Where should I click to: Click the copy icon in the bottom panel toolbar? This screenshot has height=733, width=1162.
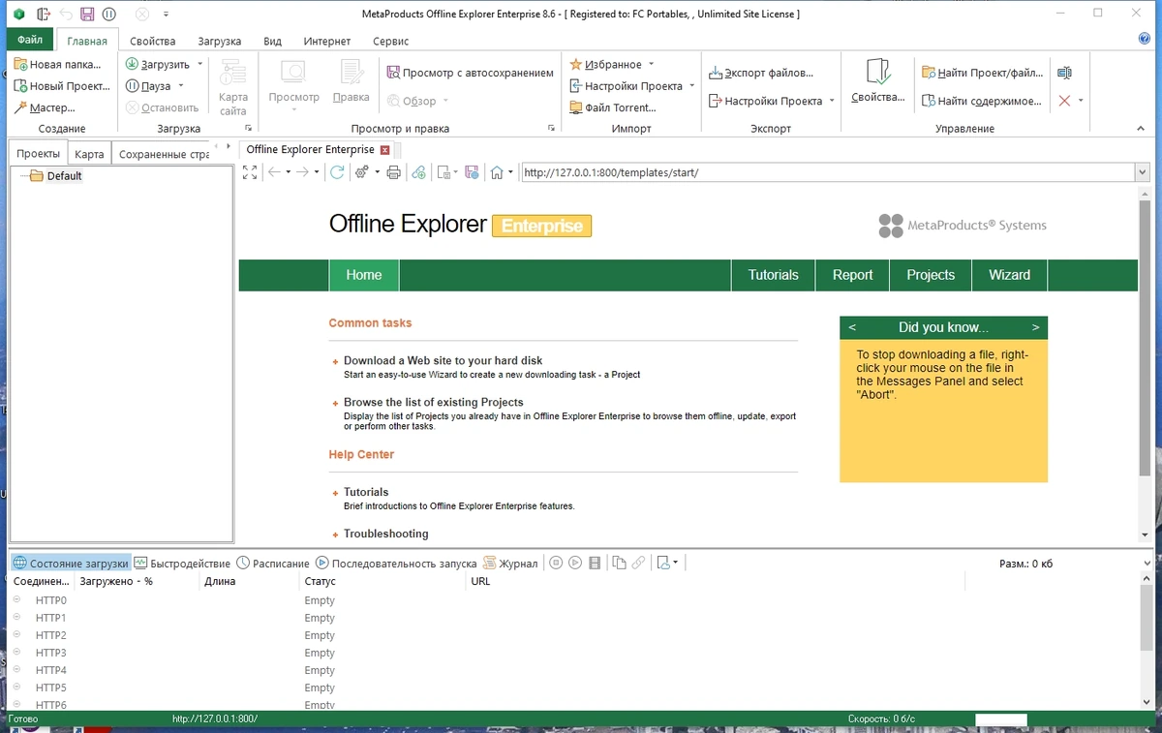[x=620, y=563]
